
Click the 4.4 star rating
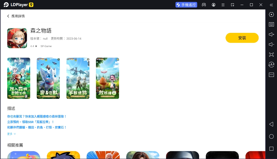pos(34,46)
